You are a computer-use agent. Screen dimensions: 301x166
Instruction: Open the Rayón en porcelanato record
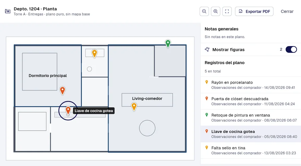pyautogui.click(x=251, y=85)
